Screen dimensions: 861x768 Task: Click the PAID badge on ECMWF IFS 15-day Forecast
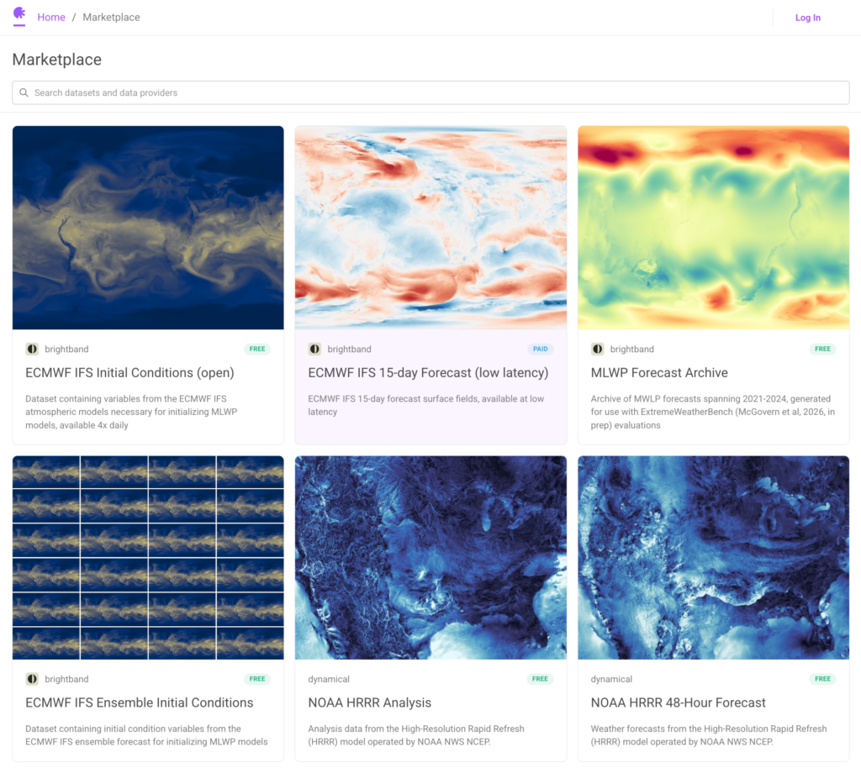[540, 349]
